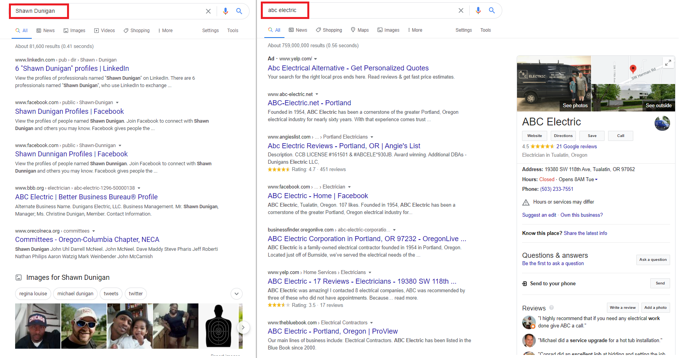Open 6 Shawn Dunigan profiles LinkedIn result

(72, 69)
